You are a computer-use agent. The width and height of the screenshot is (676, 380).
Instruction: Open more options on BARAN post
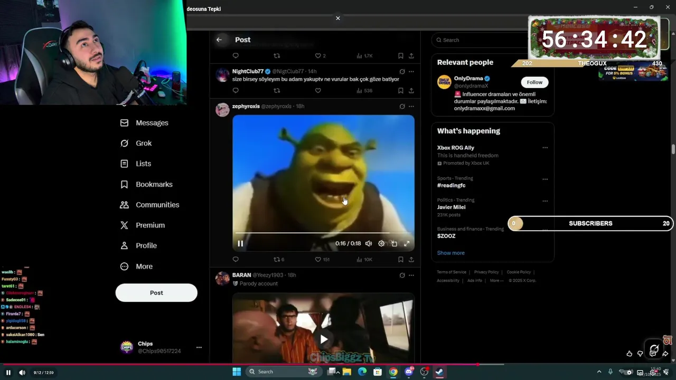click(411, 275)
